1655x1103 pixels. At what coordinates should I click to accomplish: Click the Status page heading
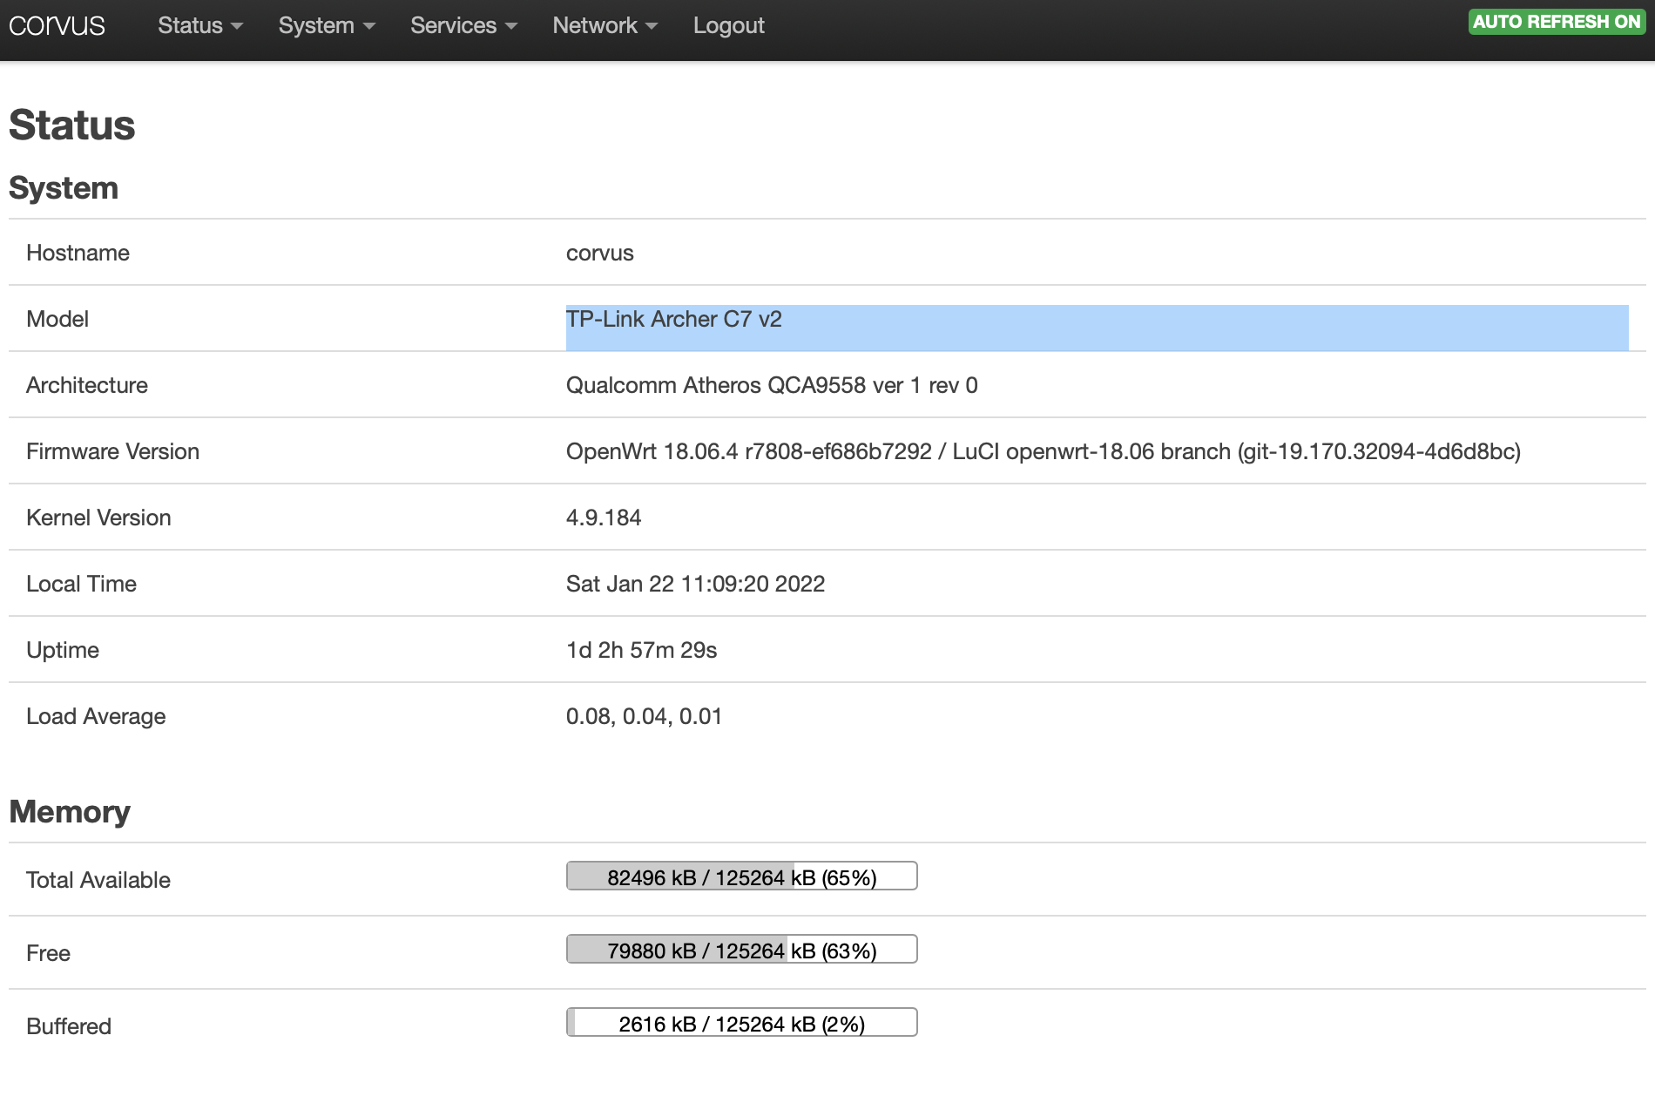(x=72, y=125)
